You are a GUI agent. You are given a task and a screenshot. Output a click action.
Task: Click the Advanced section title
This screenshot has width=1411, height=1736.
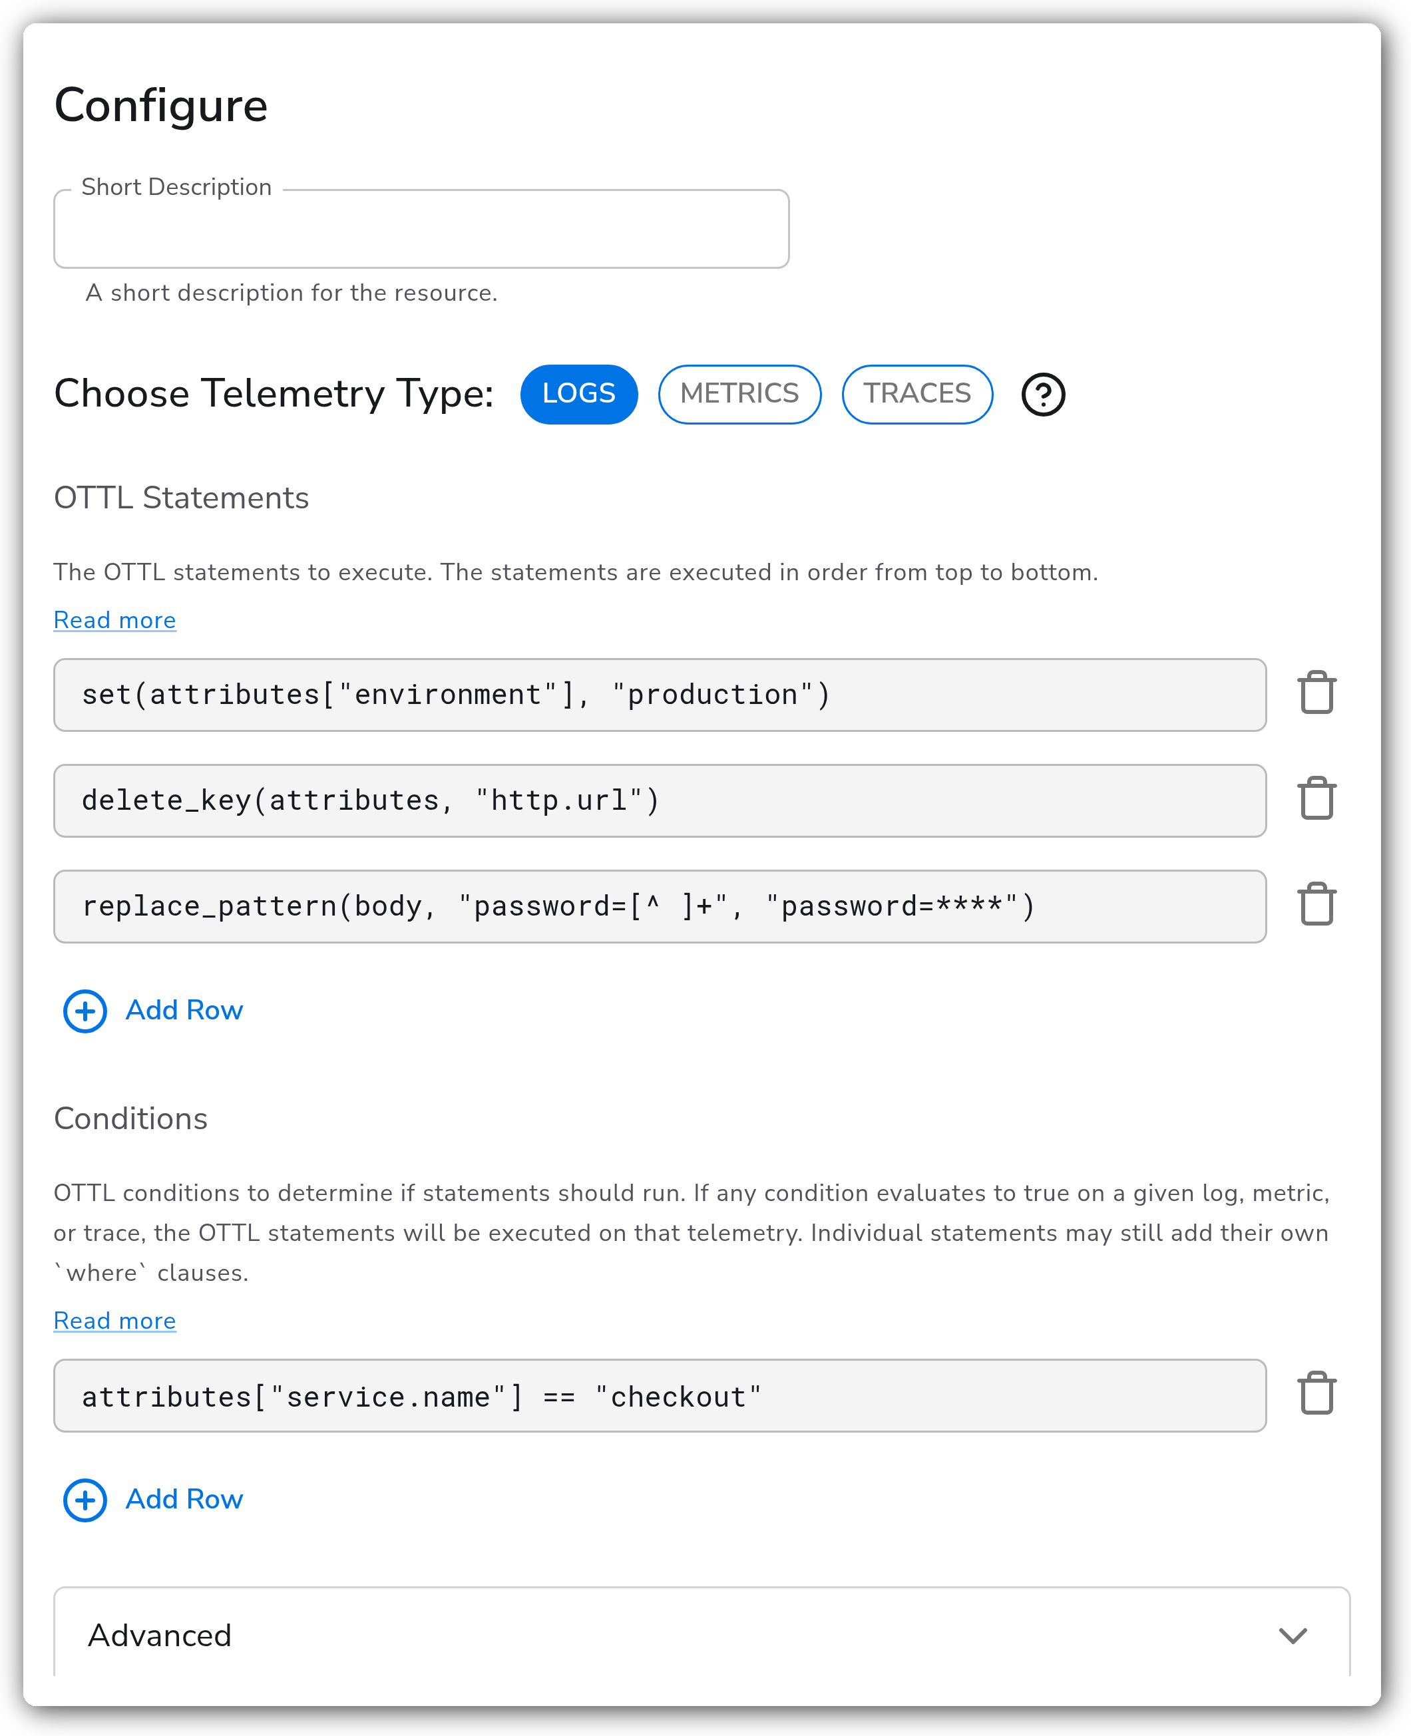160,1636
